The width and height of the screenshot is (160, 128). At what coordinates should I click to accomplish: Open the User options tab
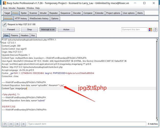[129, 13]
